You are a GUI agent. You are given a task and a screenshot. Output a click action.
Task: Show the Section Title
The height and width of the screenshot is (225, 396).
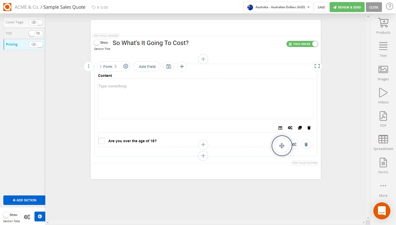coord(102,42)
